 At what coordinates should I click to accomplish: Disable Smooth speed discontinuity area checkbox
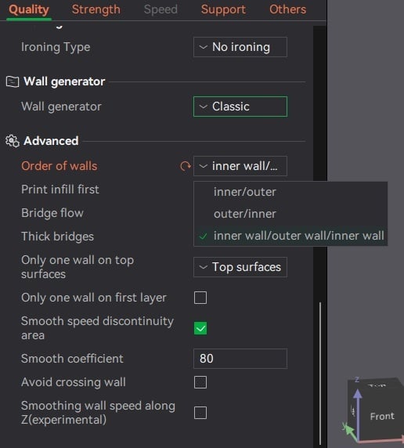(x=200, y=328)
